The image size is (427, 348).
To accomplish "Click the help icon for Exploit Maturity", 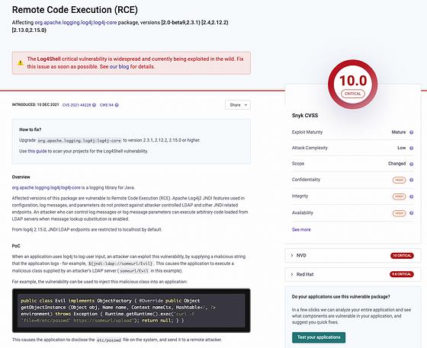I will tap(412, 132).
